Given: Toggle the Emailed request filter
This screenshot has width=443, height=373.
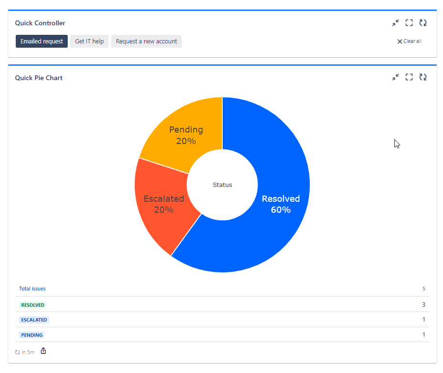Looking at the screenshot, I should (x=41, y=41).
